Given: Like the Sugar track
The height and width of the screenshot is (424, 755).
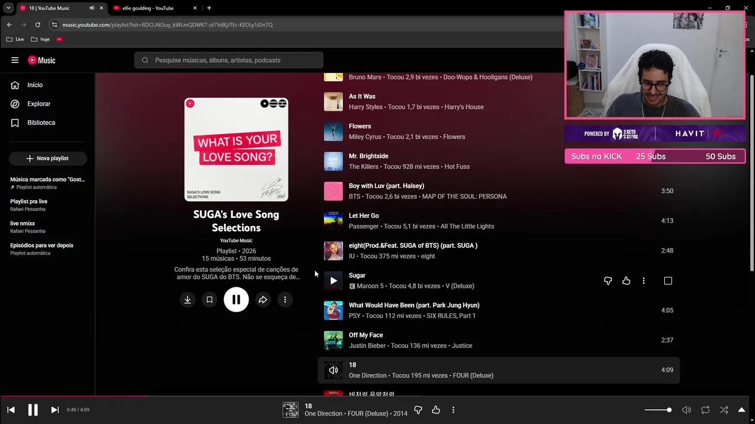Looking at the screenshot, I should (626, 281).
